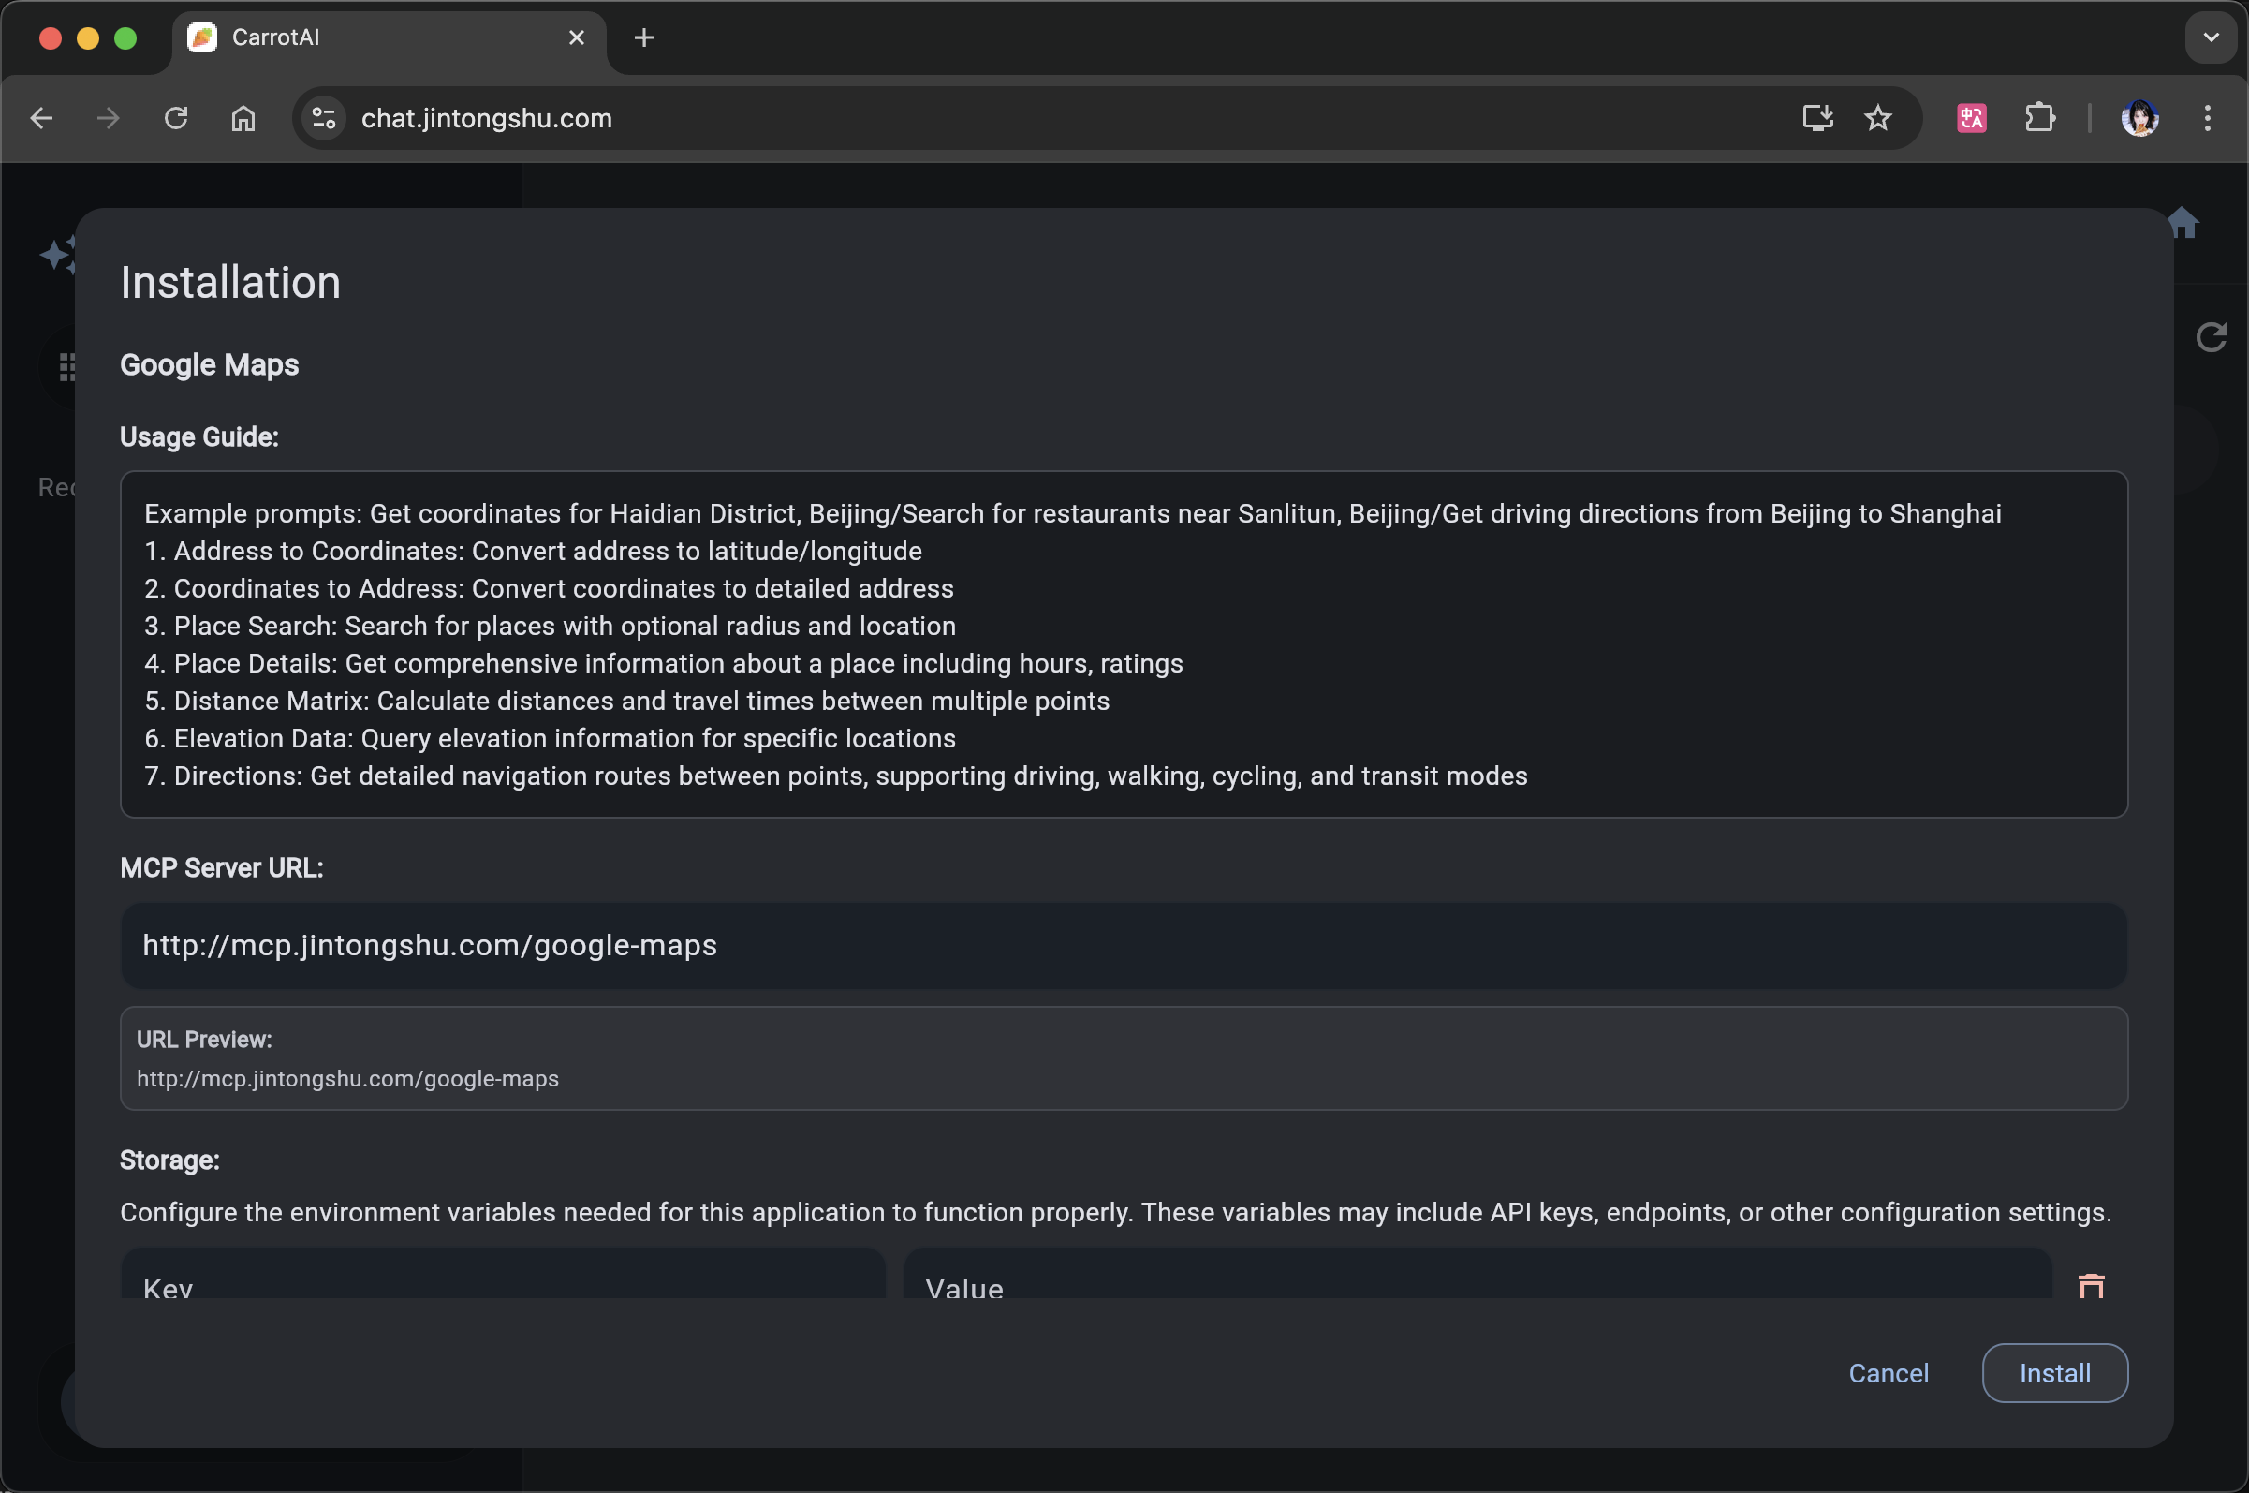Click the MCP Server URL field
Viewport: 2249px width, 1493px height.
coord(1123,945)
